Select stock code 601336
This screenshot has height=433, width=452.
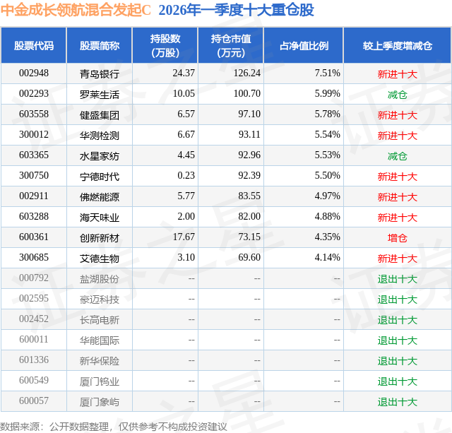point(34,360)
